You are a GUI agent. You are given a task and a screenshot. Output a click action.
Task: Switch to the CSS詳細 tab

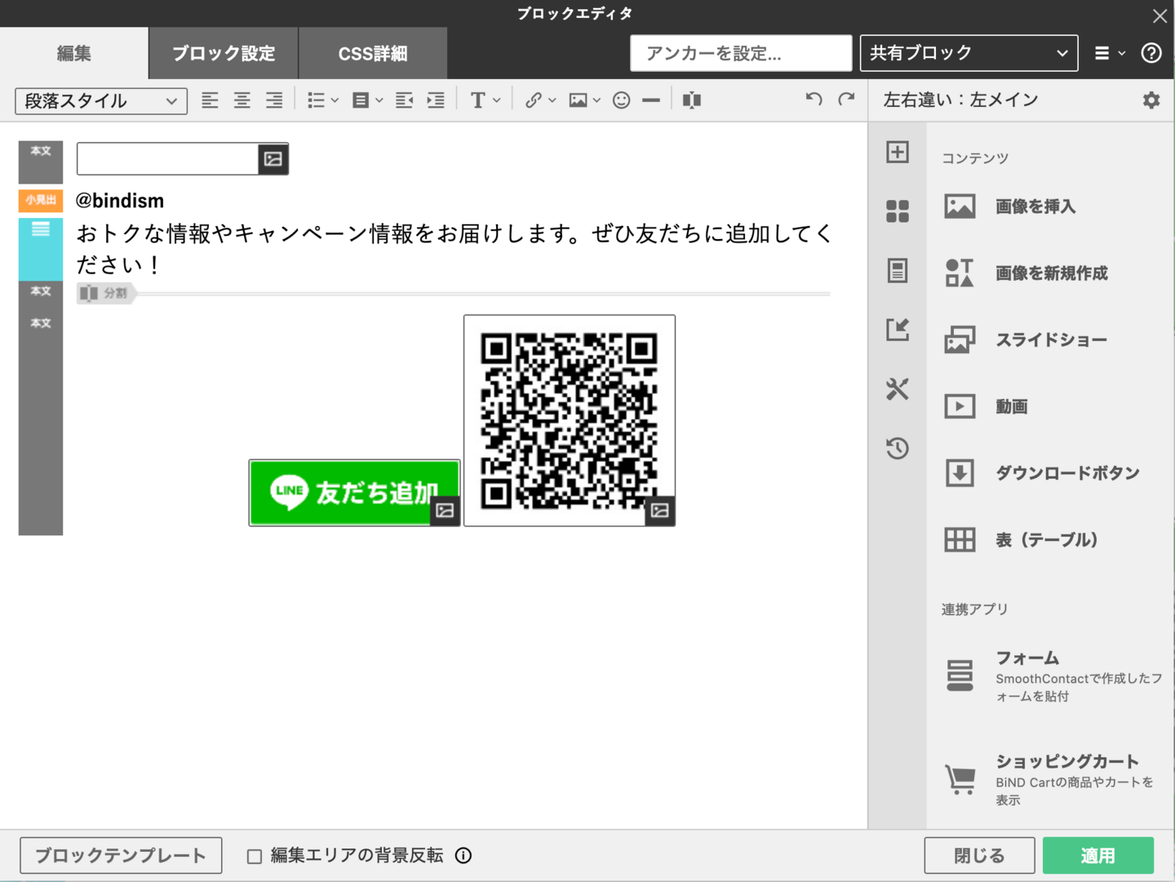click(373, 54)
